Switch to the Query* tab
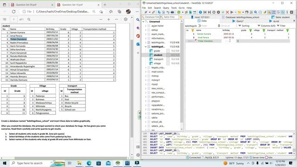Image resolution: width=297 pixels, height=167 pixels. click(238, 21)
